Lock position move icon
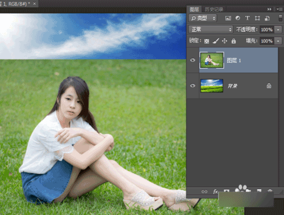This screenshot has width=284, height=215. 224,41
